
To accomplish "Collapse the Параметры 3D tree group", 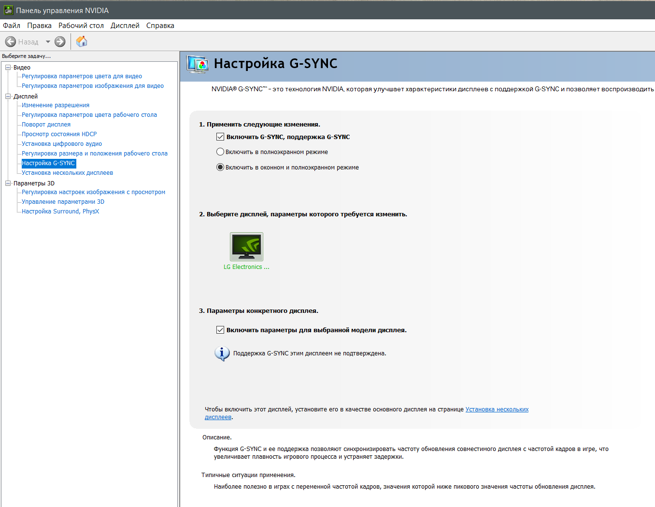I will (8, 183).
